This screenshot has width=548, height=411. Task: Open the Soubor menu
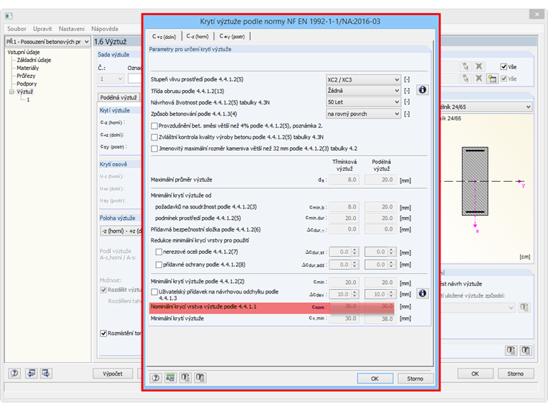coord(17,29)
